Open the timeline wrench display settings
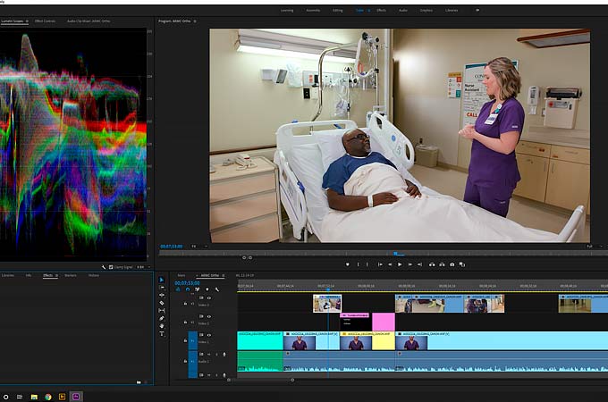 [x=217, y=289]
